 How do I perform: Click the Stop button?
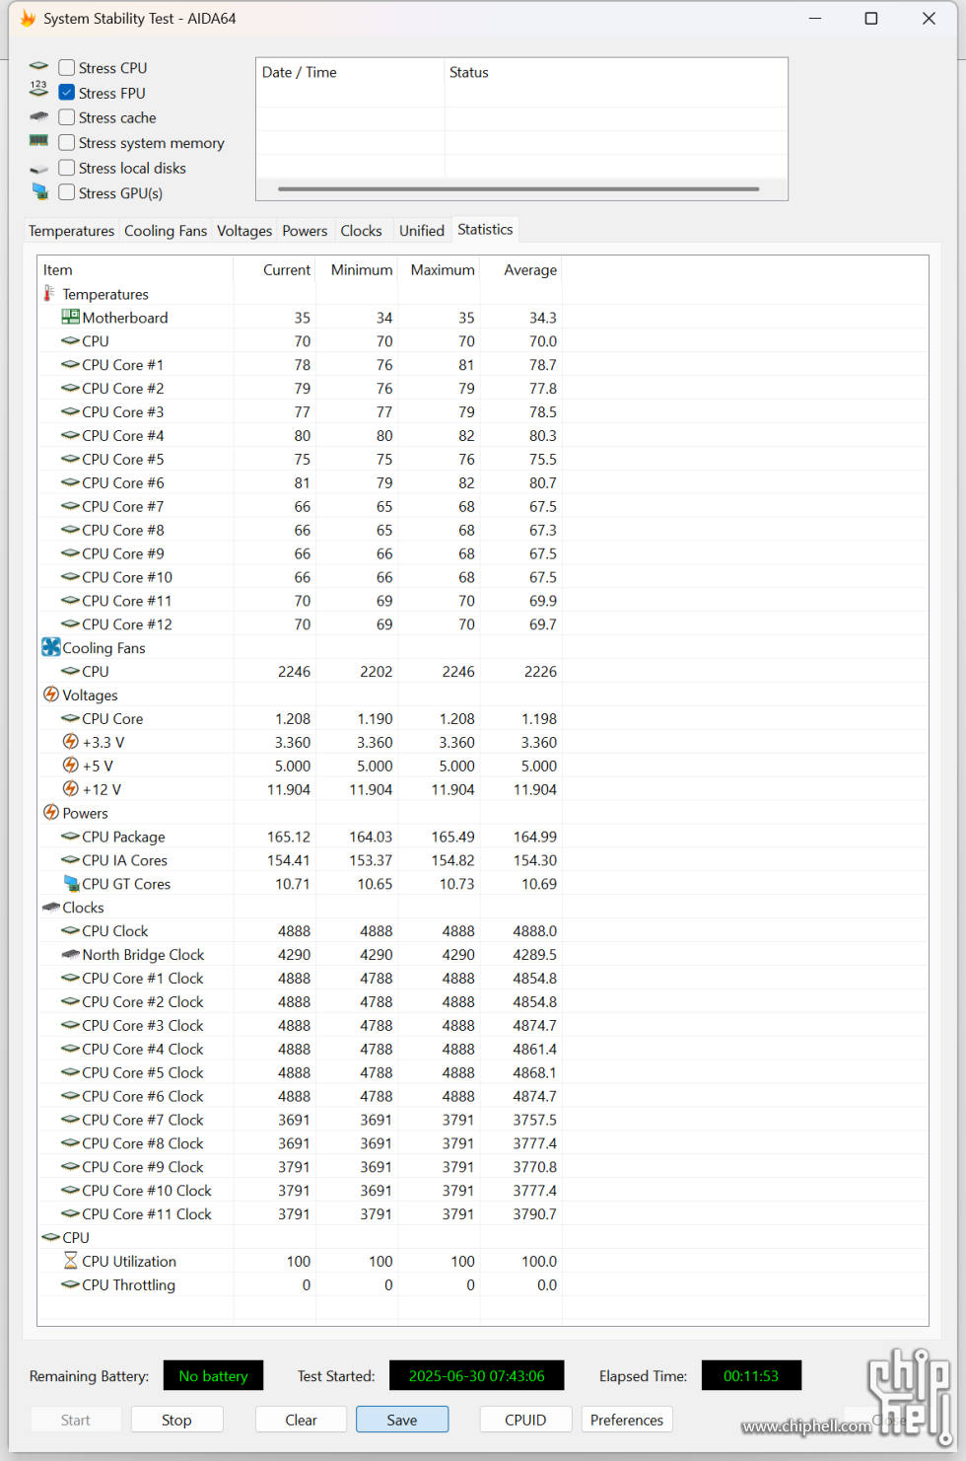pyautogui.click(x=176, y=1420)
